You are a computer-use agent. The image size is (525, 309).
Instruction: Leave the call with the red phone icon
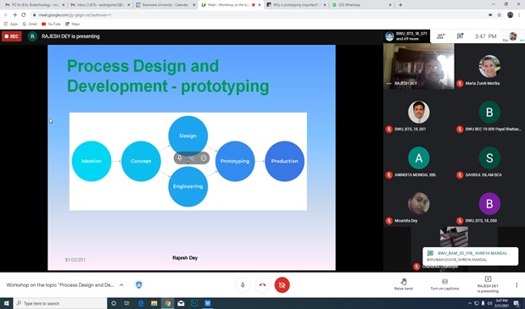coord(263,285)
